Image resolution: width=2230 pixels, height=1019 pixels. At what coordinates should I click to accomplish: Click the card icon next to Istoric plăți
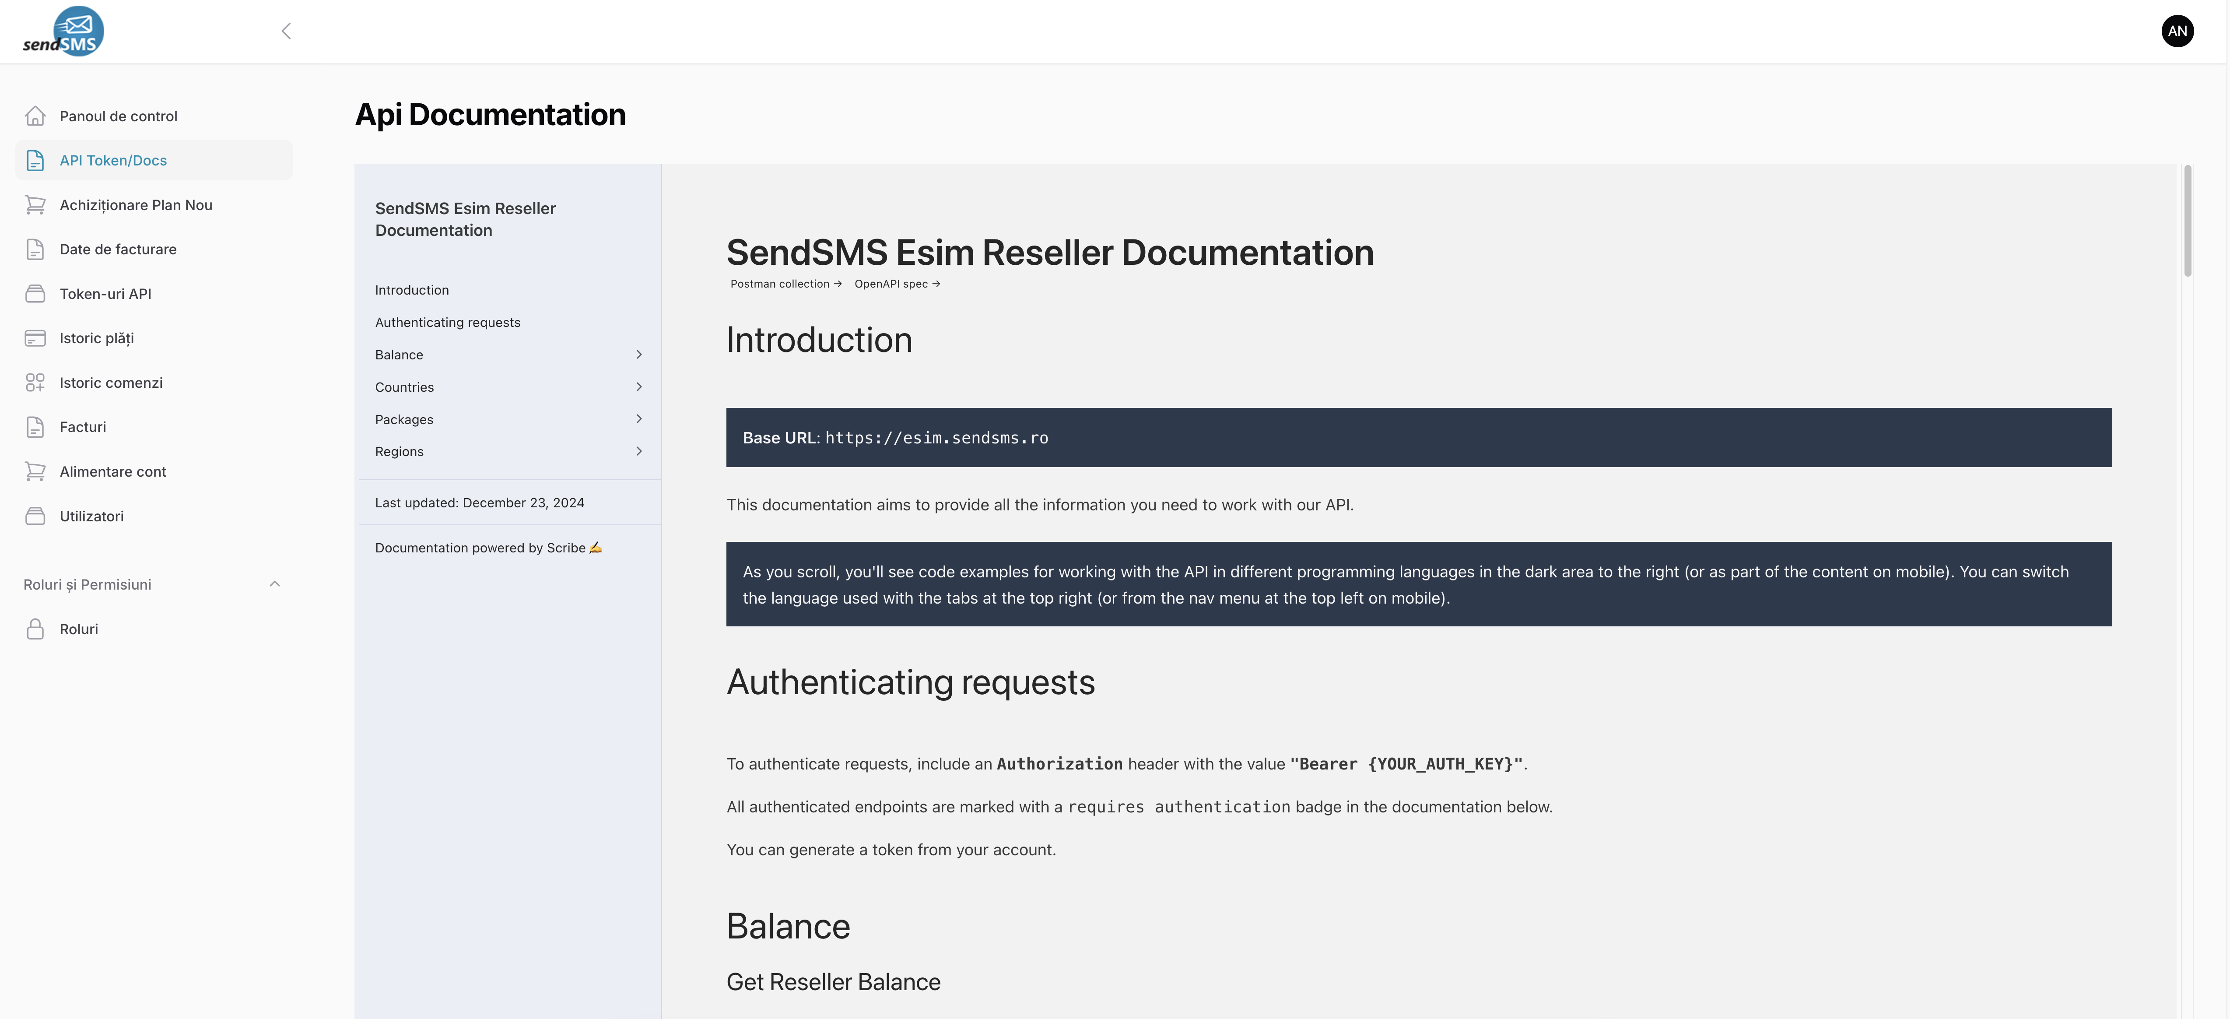click(35, 338)
